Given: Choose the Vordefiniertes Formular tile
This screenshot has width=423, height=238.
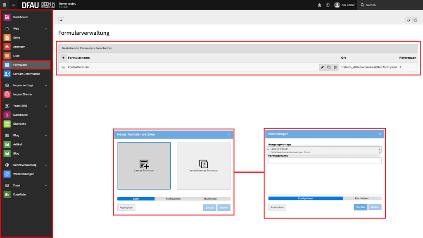Looking at the screenshot, I should (x=203, y=166).
